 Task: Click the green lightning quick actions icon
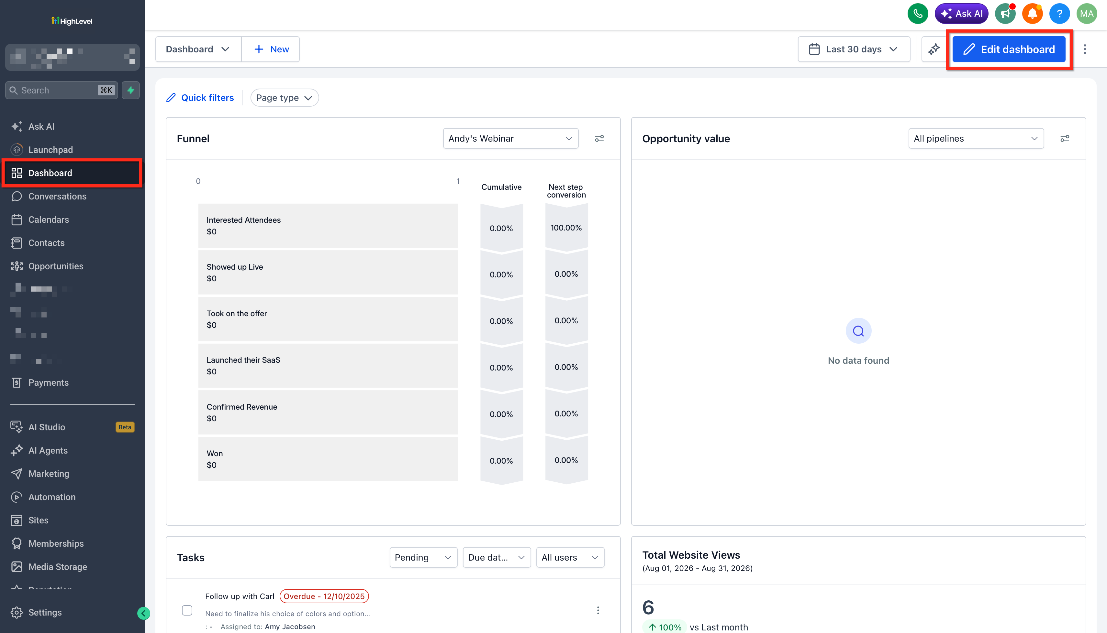130,90
